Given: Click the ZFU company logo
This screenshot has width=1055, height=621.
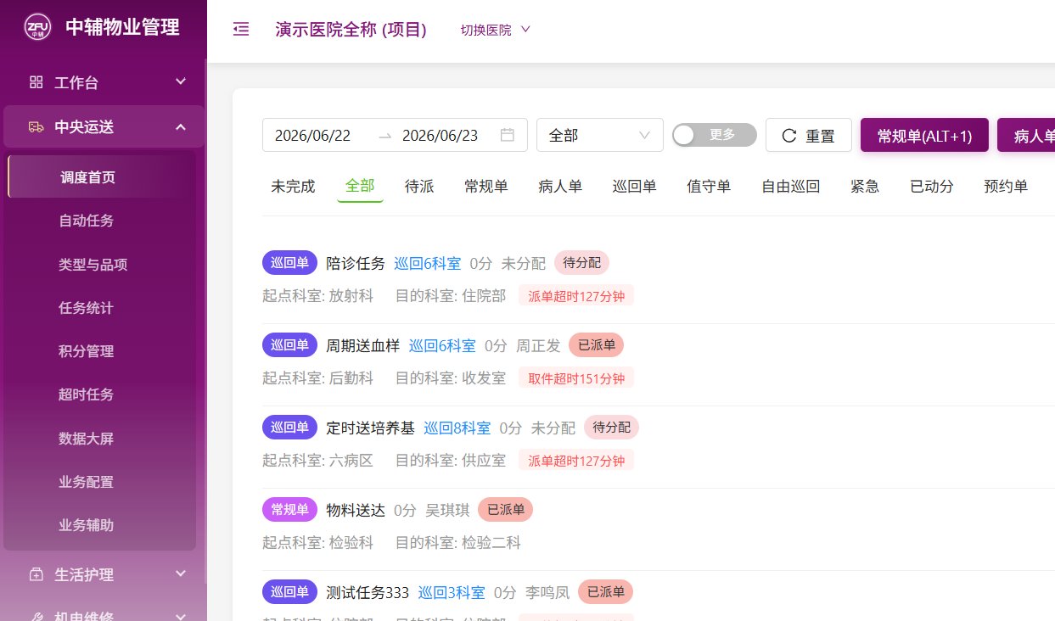Looking at the screenshot, I should 36,27.
